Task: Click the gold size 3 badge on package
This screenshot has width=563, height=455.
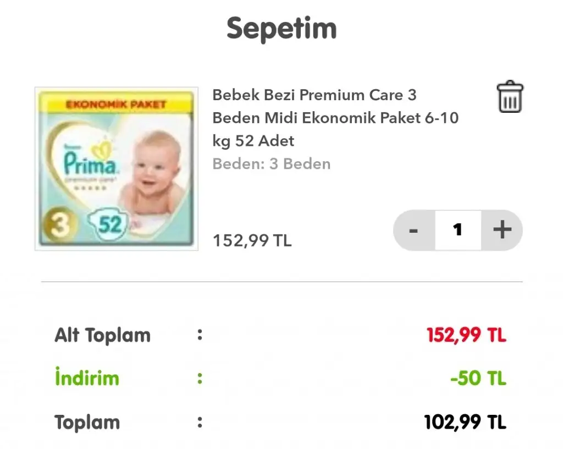Action: point(59,226)
